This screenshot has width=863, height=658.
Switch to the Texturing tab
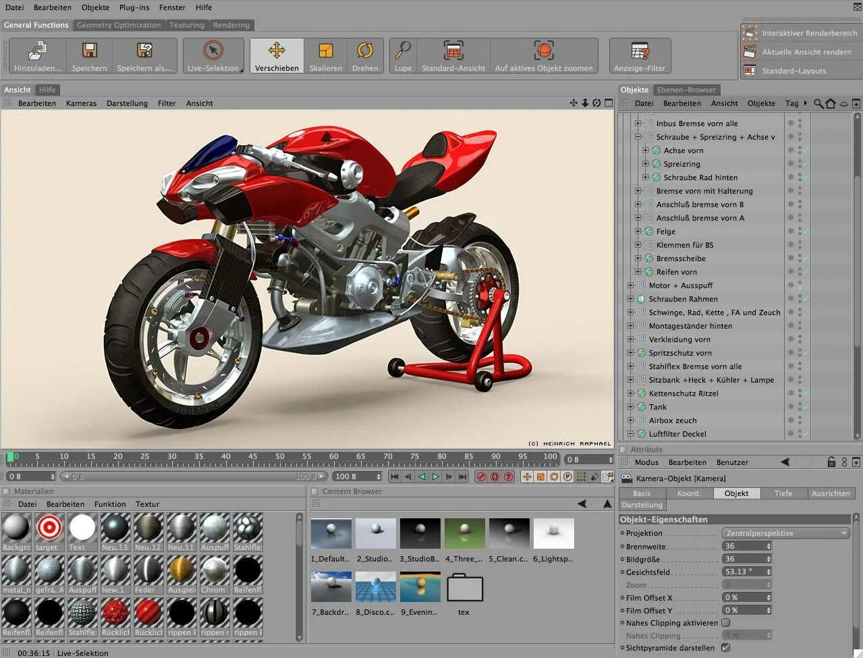click(x=187, y=25)
